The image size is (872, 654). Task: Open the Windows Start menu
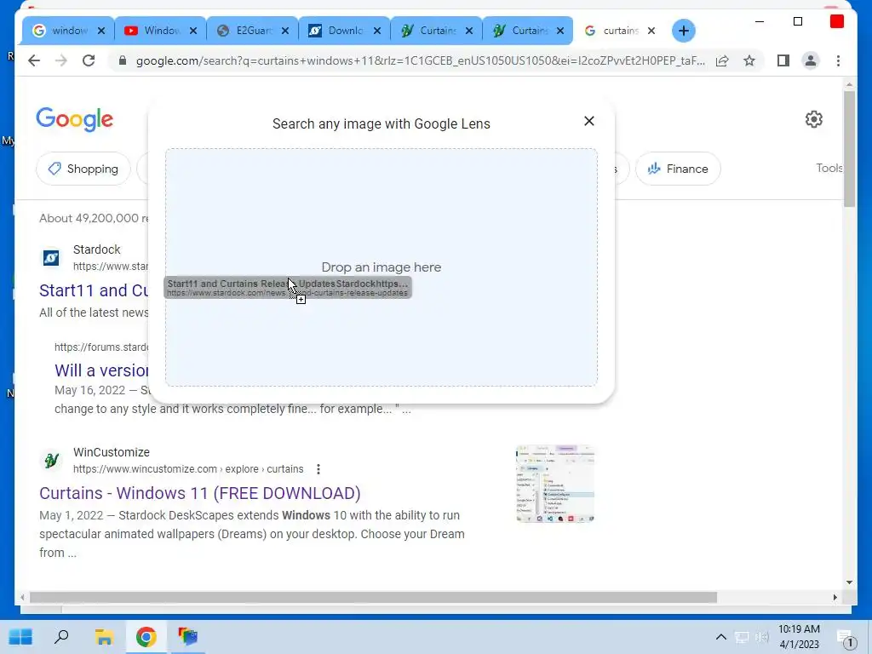click(21, 637)
